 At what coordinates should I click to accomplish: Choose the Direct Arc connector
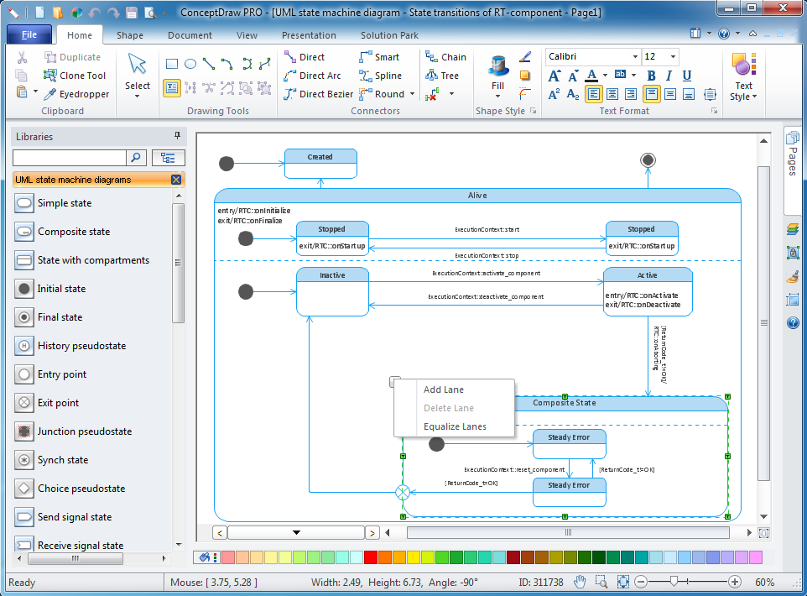pyautogui.click(x=312, y=76)
